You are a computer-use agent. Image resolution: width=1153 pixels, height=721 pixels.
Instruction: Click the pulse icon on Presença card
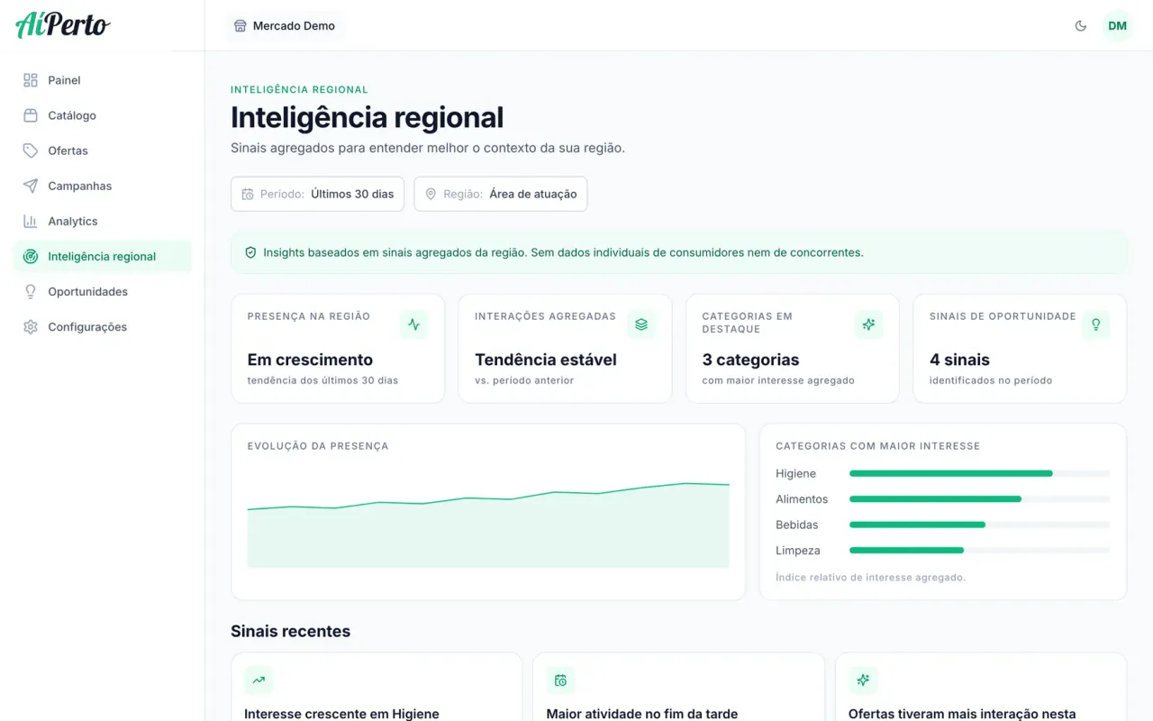pos(413,324)
